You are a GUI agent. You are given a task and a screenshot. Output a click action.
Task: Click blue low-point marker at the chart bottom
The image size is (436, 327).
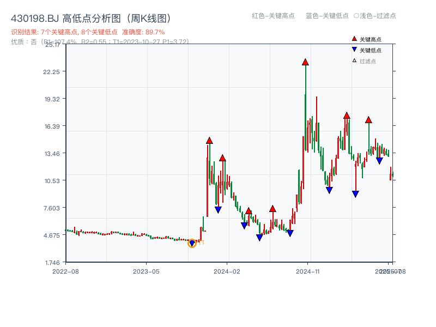[x=259, y=237]
